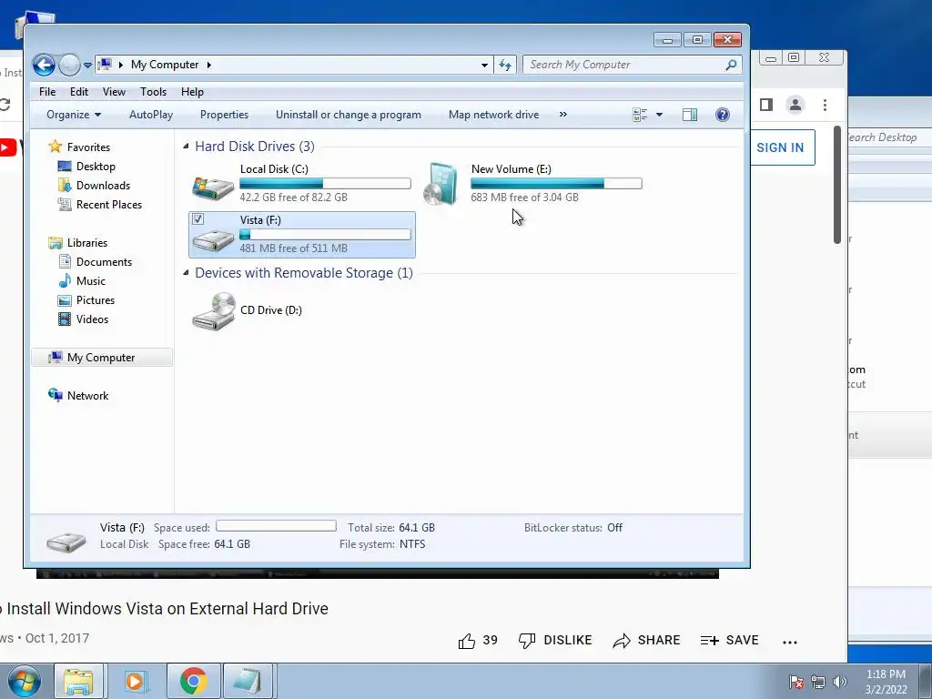Viewport: 932px width, 699px height.
Task: Click the search magnifier icon
Action: coord(731,65)
